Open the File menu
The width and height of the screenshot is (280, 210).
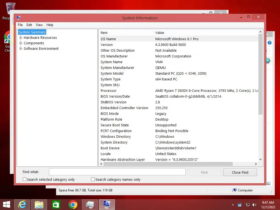point(20,25)
